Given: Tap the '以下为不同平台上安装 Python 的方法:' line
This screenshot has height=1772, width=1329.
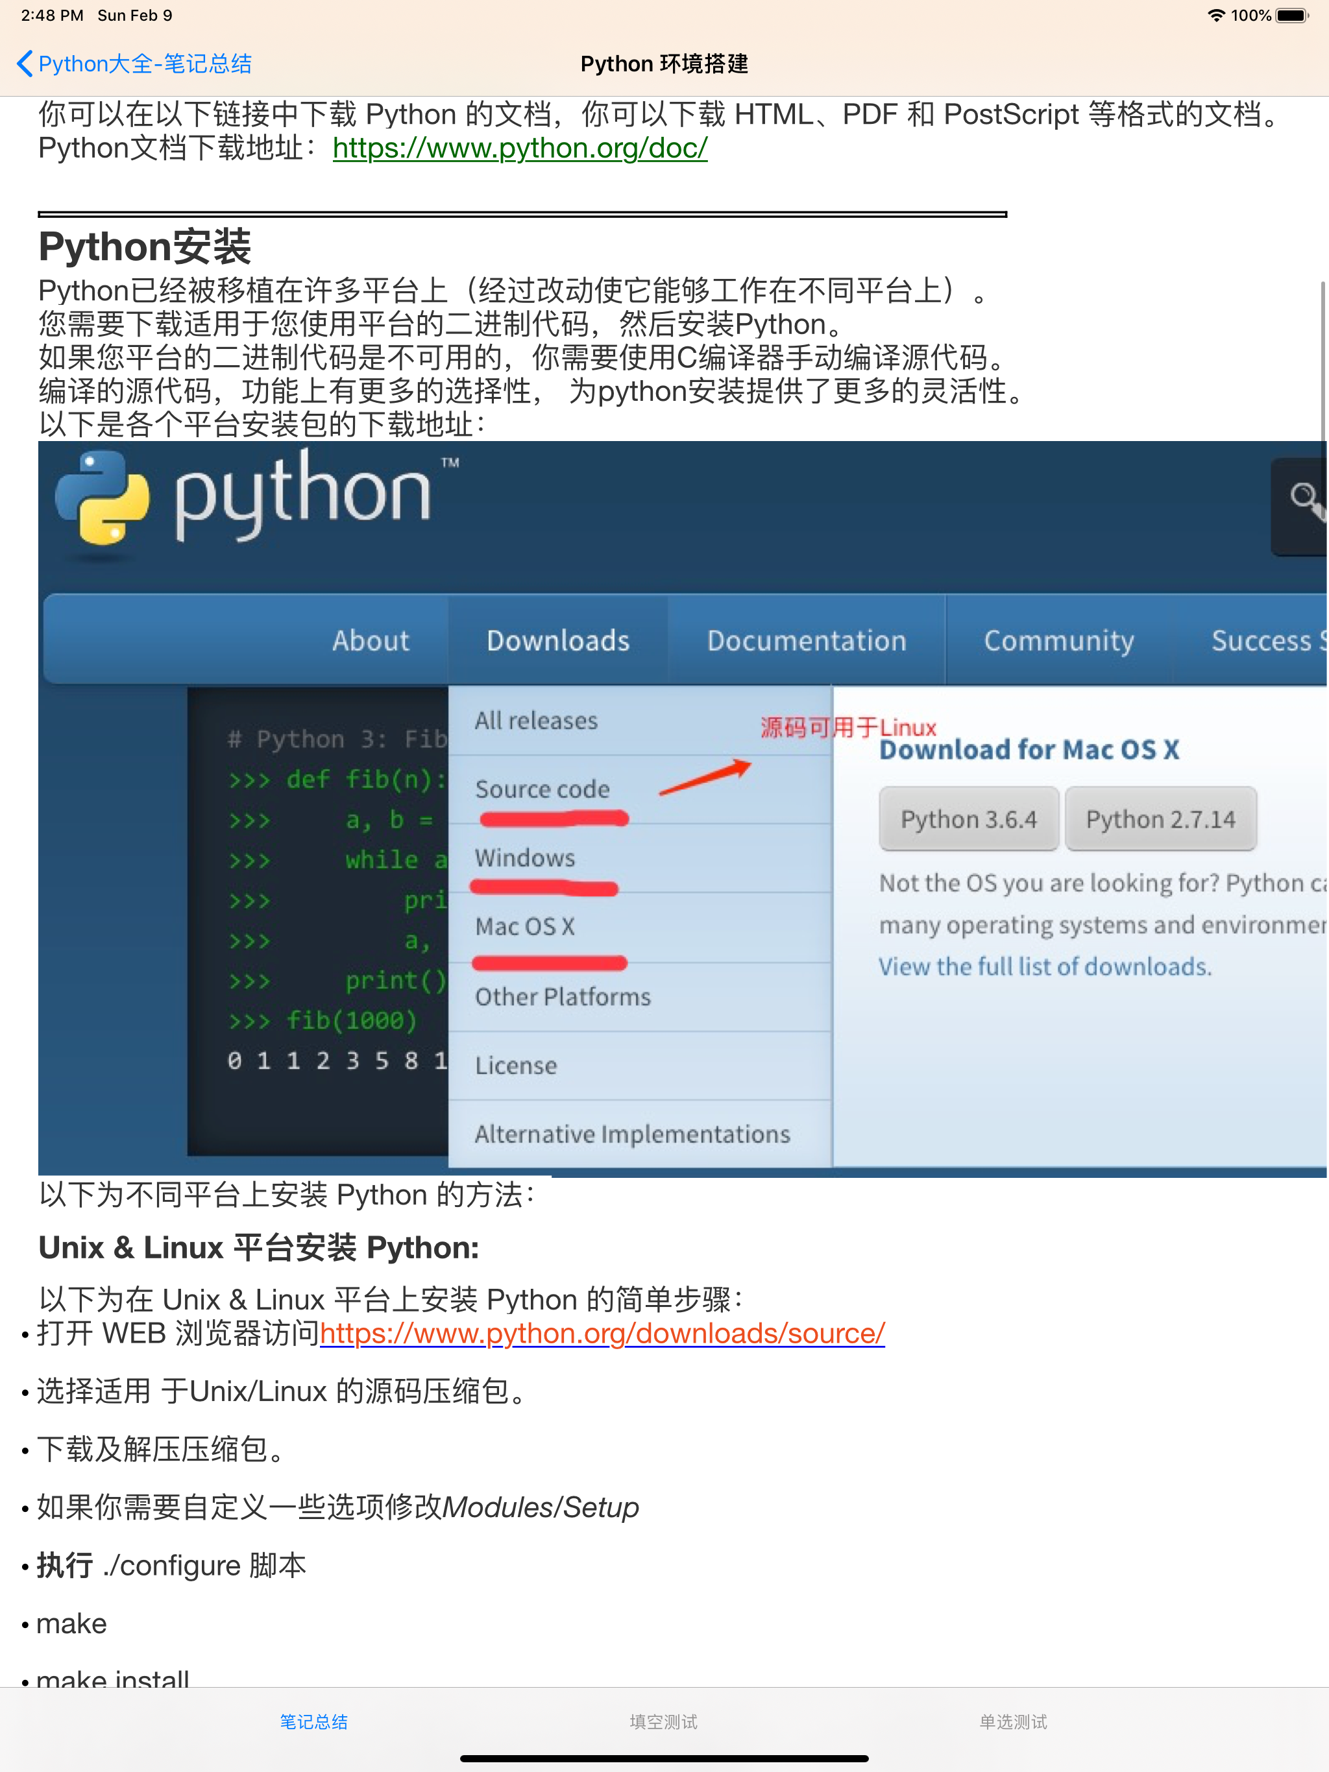Looking at the screenshot, I should point(286,1195).
